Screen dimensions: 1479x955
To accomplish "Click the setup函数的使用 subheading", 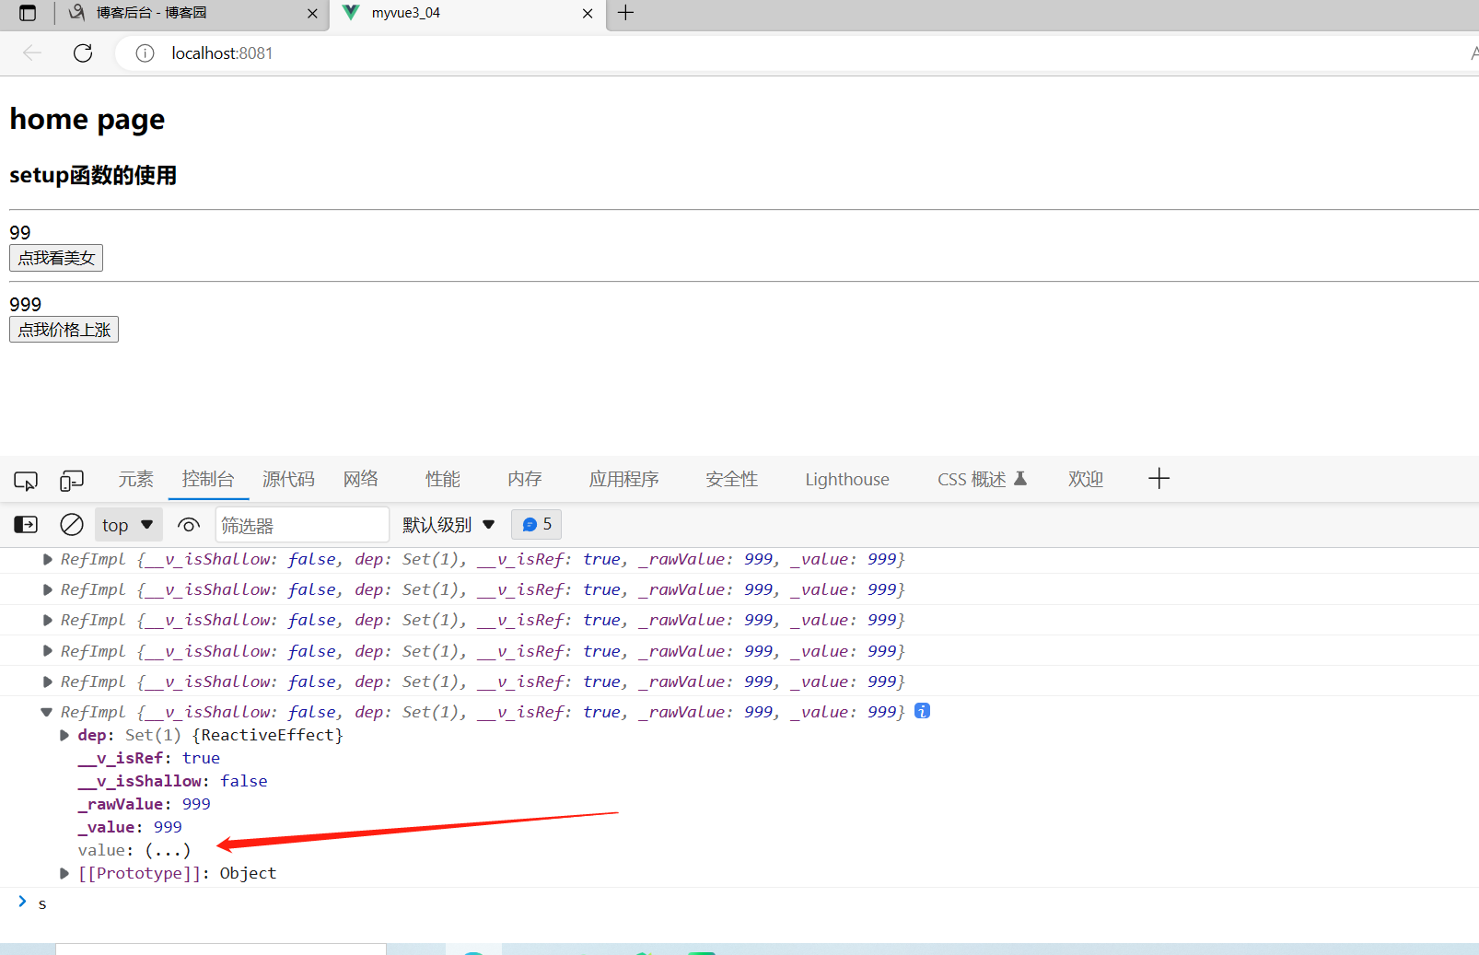I will tap(93, 175).
